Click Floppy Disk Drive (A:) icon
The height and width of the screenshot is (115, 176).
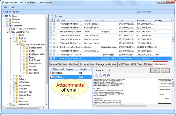coord(13,29)
